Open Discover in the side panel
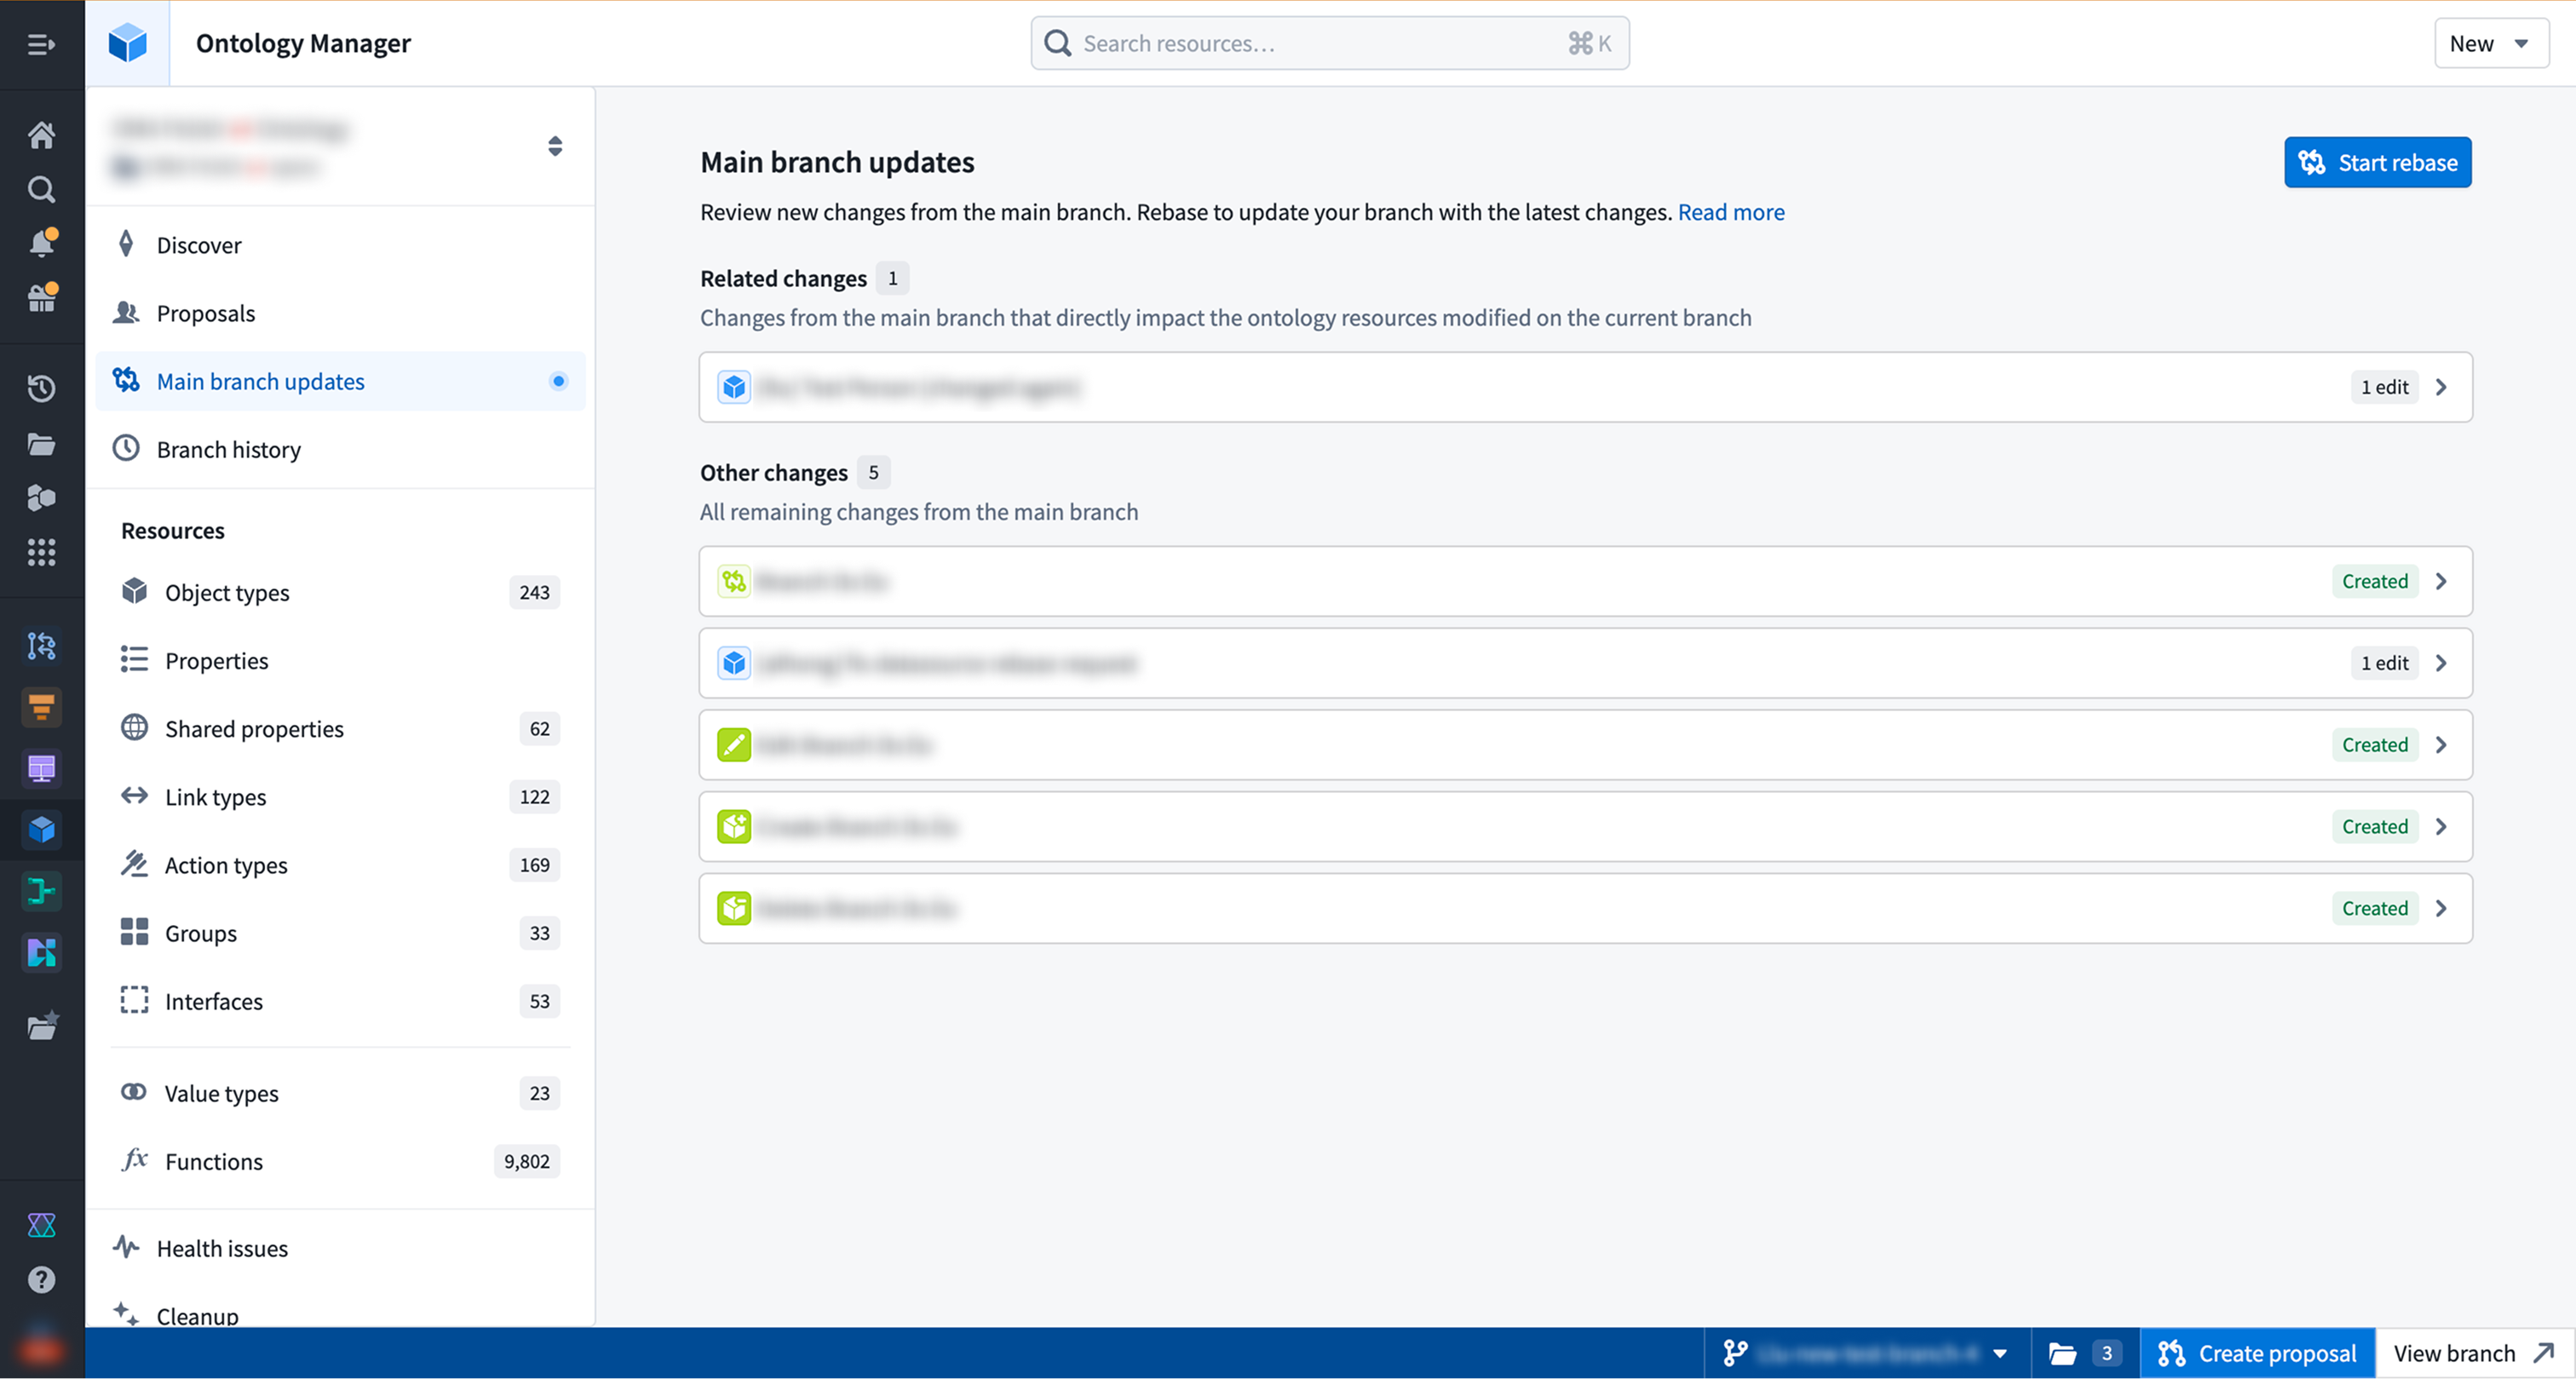Viewport: 2576px width, 1379px height. pyautogui.click(x=340, y=245)
